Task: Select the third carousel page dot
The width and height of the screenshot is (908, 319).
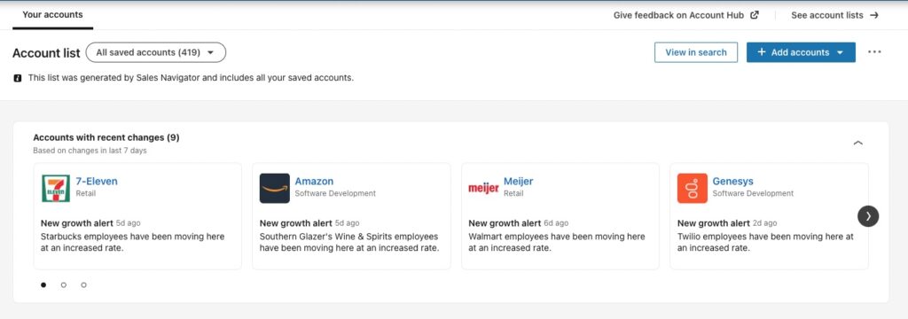Action: pyautogui.click(x=84, y=284)
